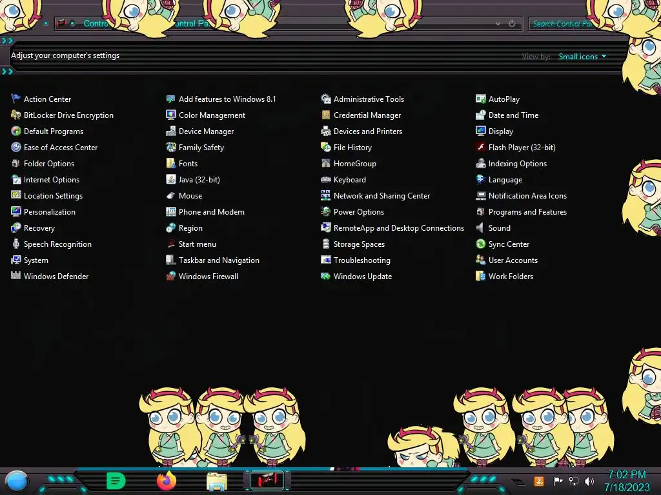Screen dimensions: 661x495
Task: Click the Action Center flag in system tray
Action: point(558,481)
